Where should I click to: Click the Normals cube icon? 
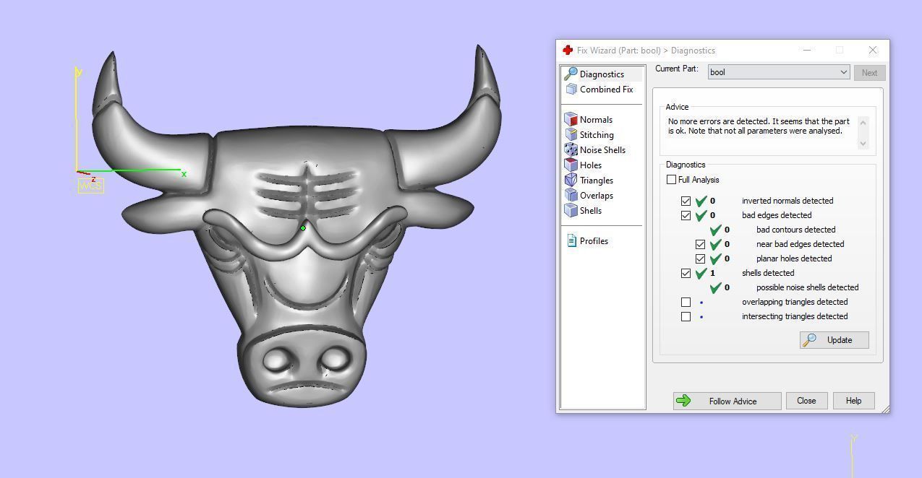point(571,120)
